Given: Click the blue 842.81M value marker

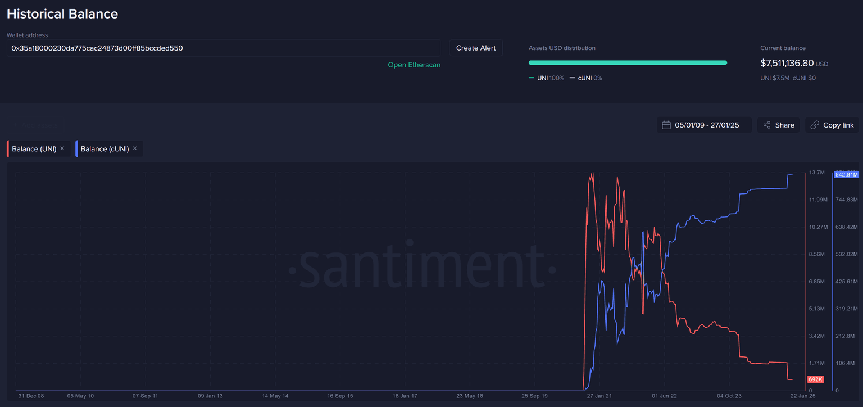Looking at the screenshot, I should tap(846, 174).
